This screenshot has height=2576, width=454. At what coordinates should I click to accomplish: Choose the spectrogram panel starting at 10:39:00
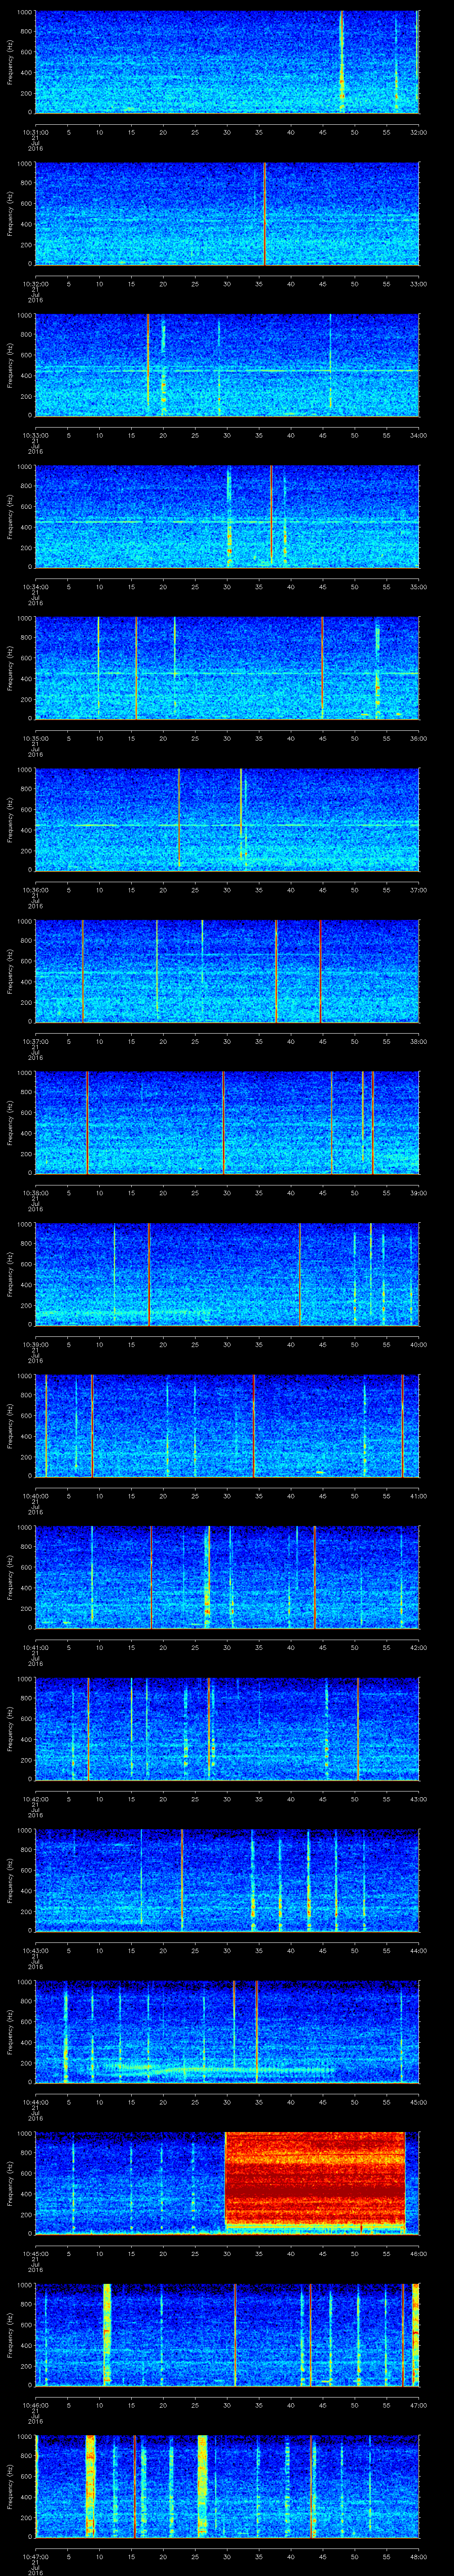(x=227, y=1274)
